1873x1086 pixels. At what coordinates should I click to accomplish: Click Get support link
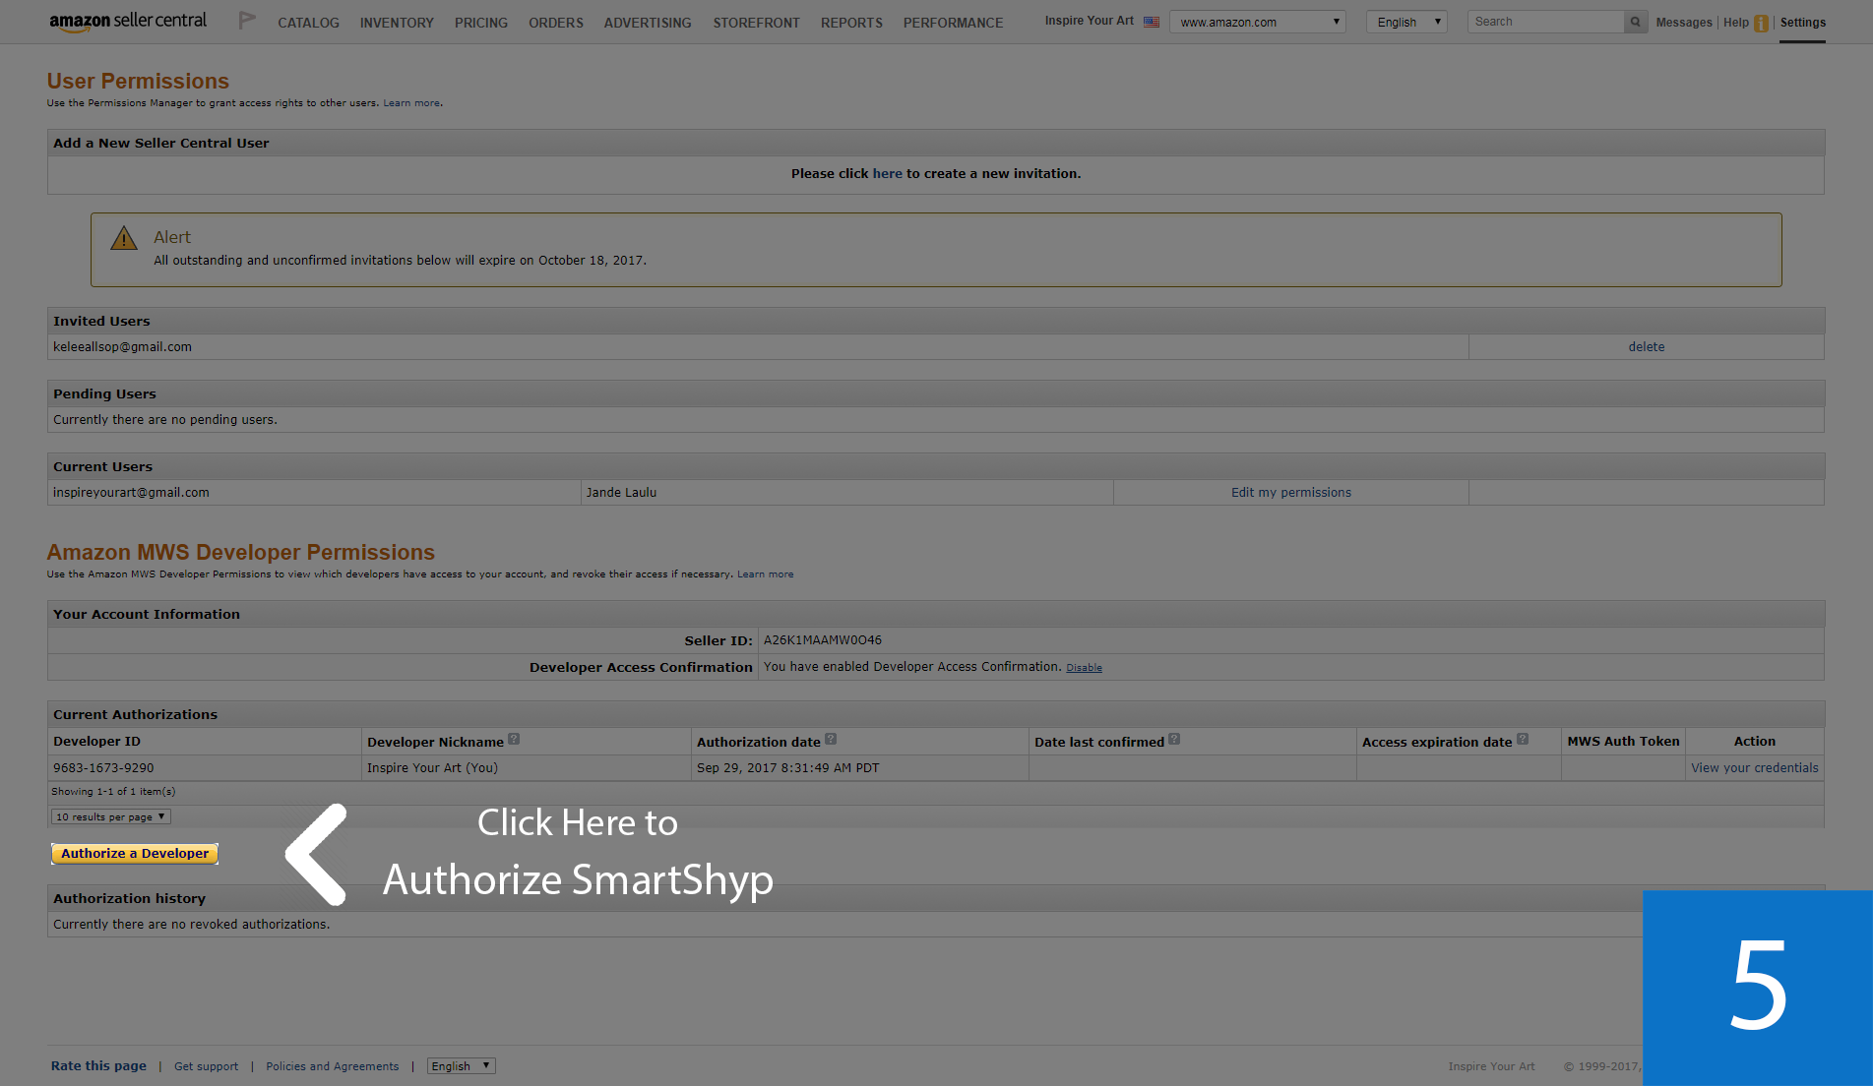click(x=206, y=1066)
